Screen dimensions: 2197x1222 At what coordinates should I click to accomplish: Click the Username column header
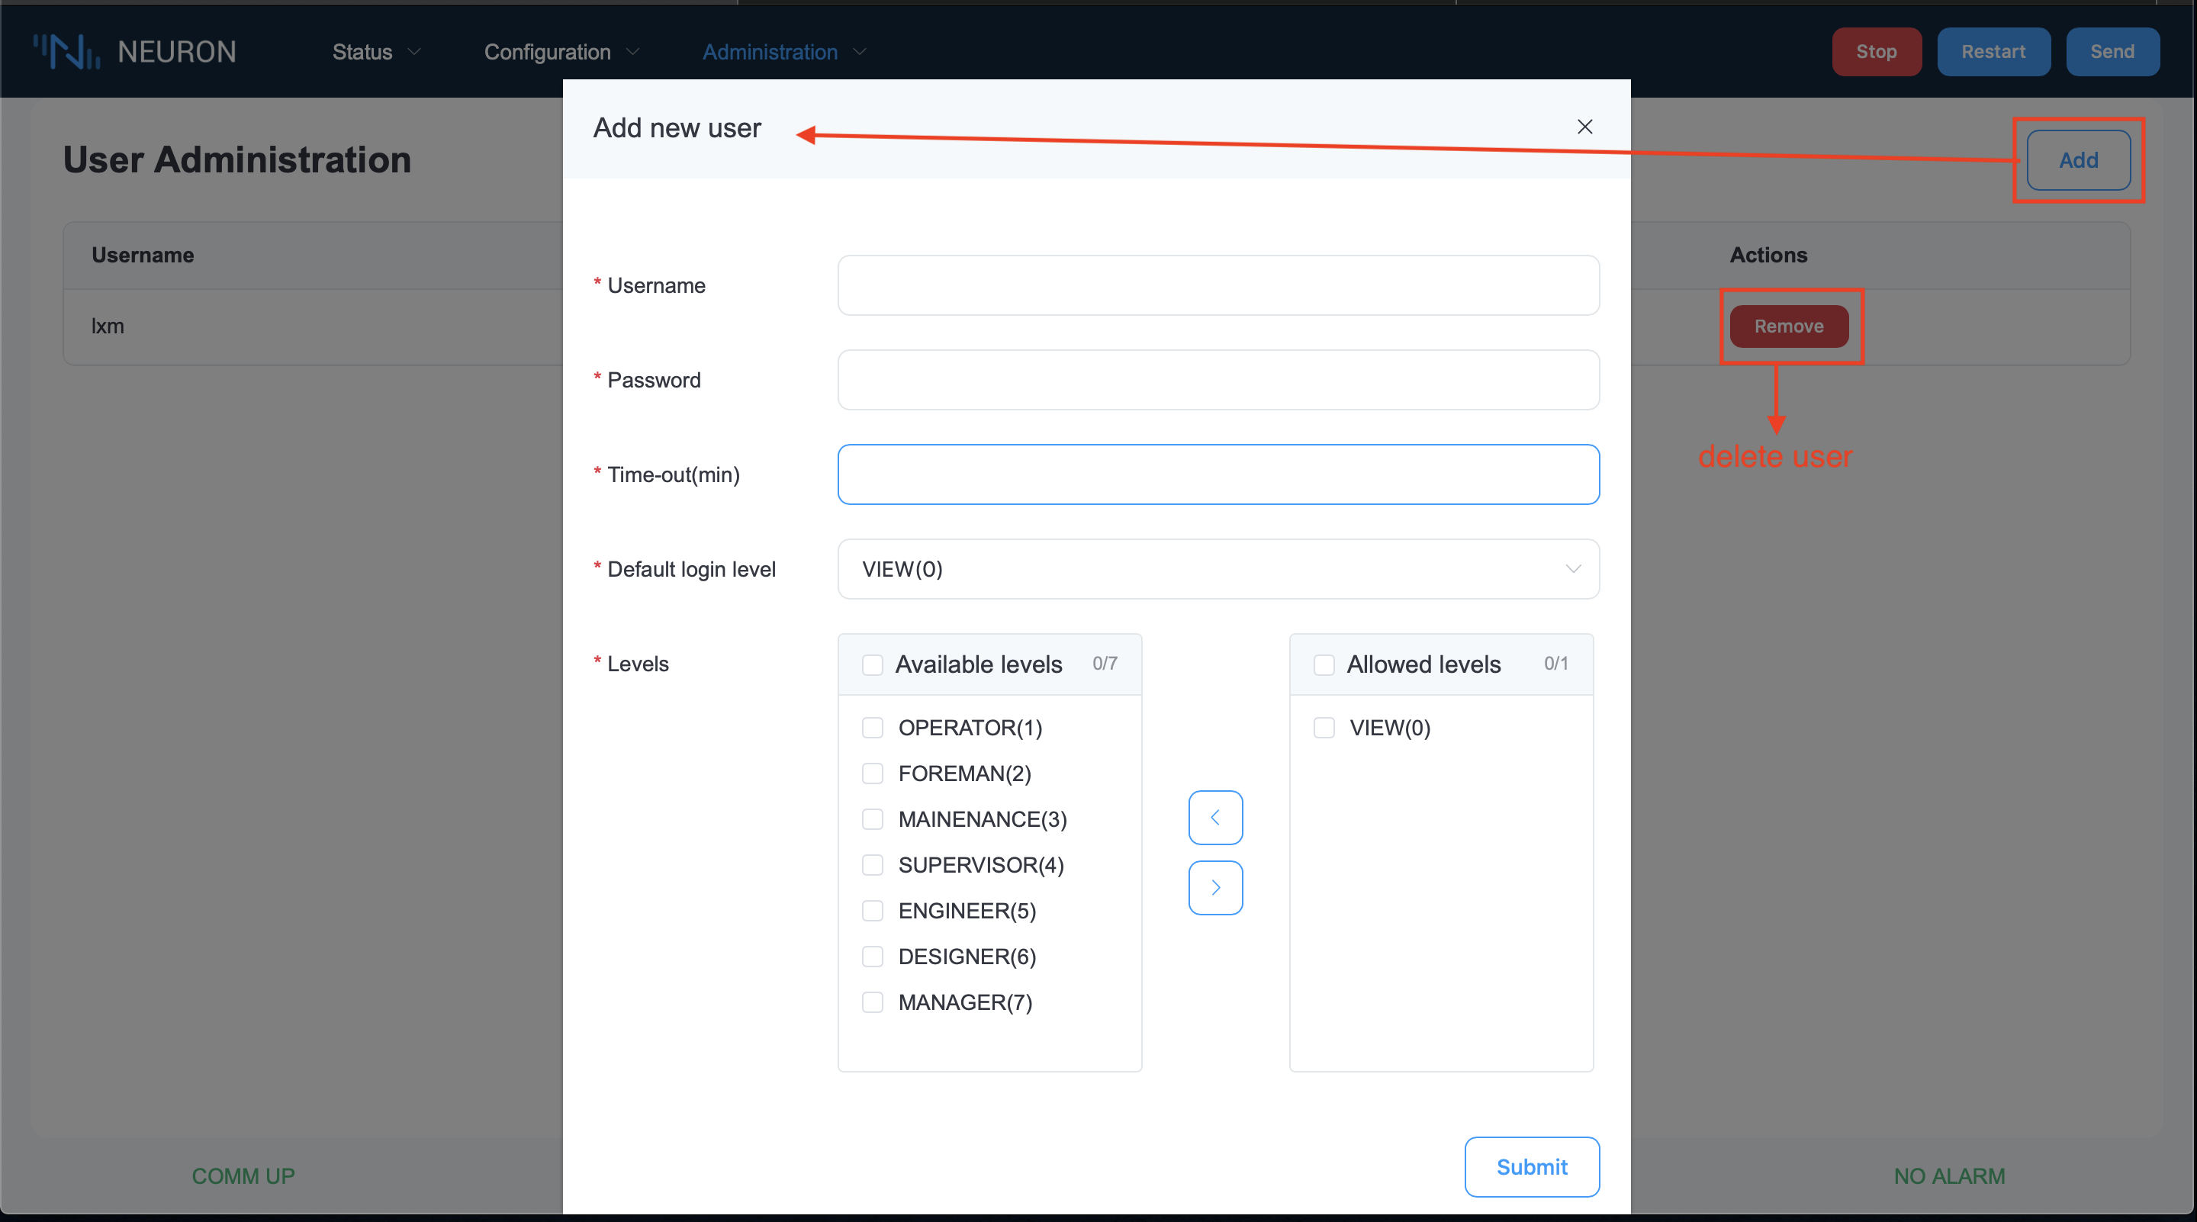click(143, 255)
